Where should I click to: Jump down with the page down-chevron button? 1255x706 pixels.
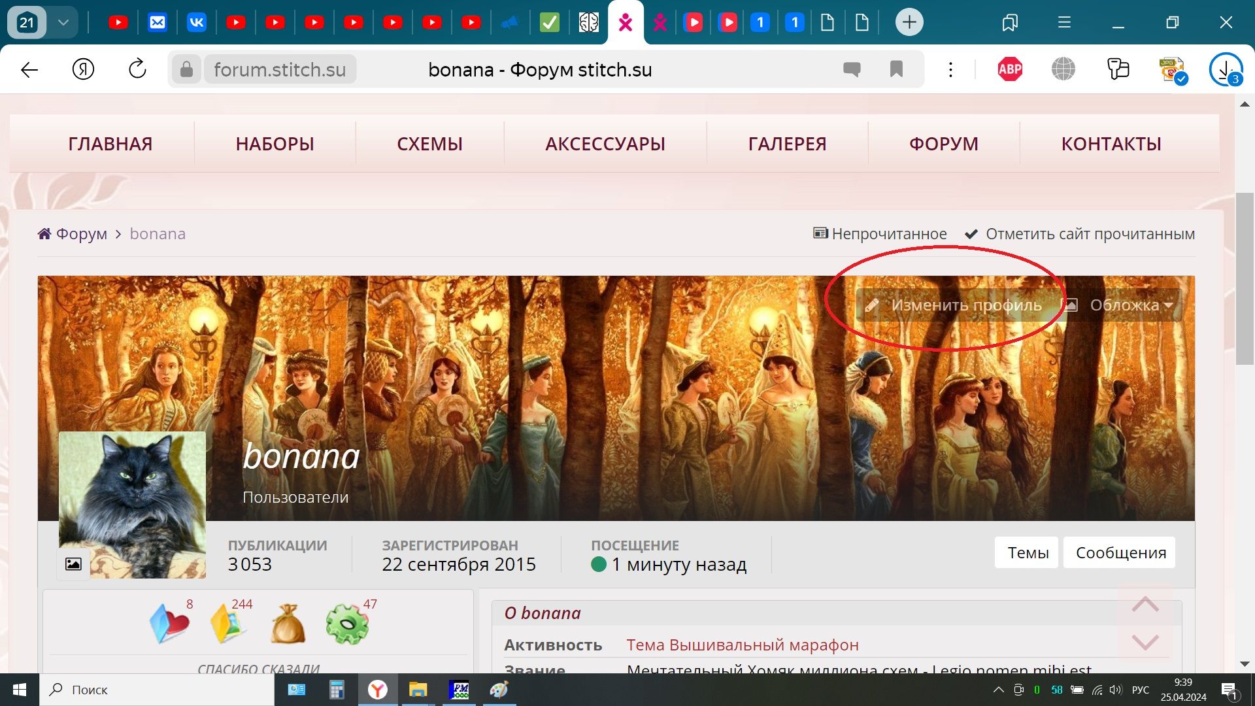pos(1145,642)
